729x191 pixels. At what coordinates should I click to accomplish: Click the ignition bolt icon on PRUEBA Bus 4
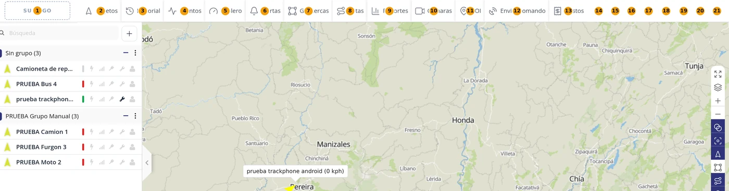pyautogui.click(x=92, y=84)
